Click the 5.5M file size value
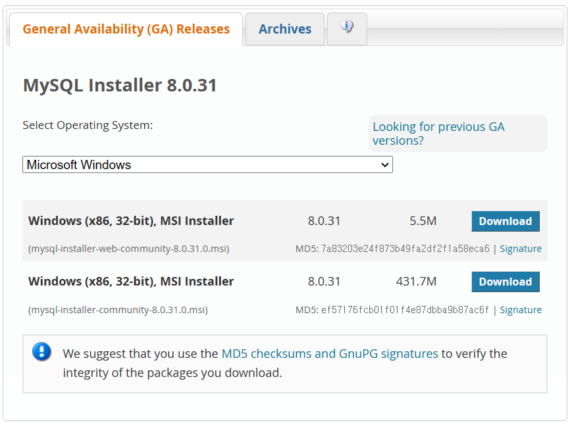 [x=423, y=221]
